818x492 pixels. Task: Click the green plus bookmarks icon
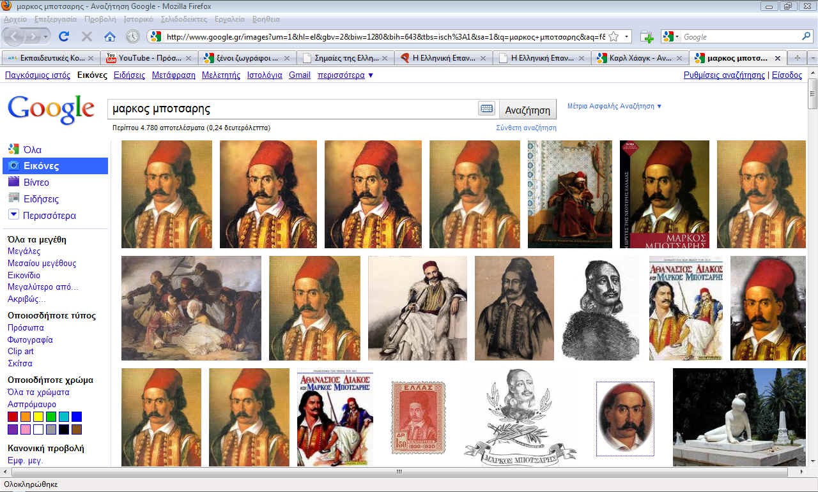(x=647, y=37)
